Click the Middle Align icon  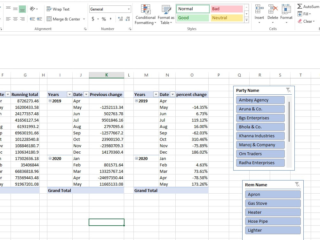[x=15, y=9]
